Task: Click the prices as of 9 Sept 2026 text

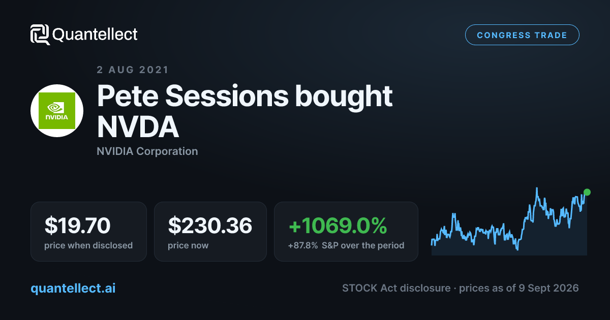Action: [519, 288]
